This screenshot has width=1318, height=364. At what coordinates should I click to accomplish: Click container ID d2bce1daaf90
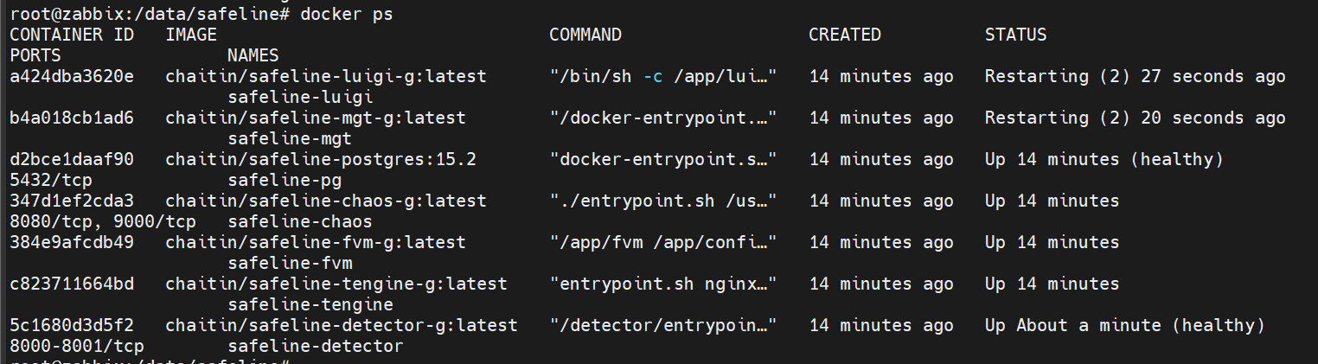[x=72, y=159]
